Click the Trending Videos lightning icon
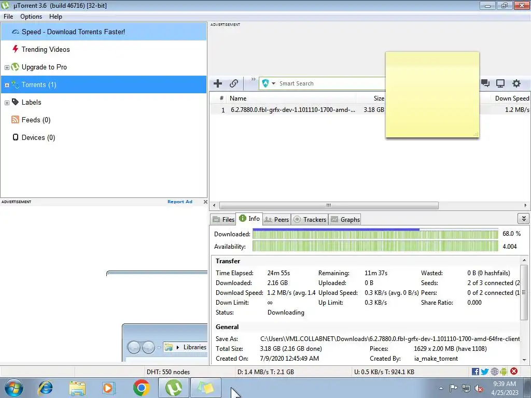531x398 pixels. pos(15,49)
